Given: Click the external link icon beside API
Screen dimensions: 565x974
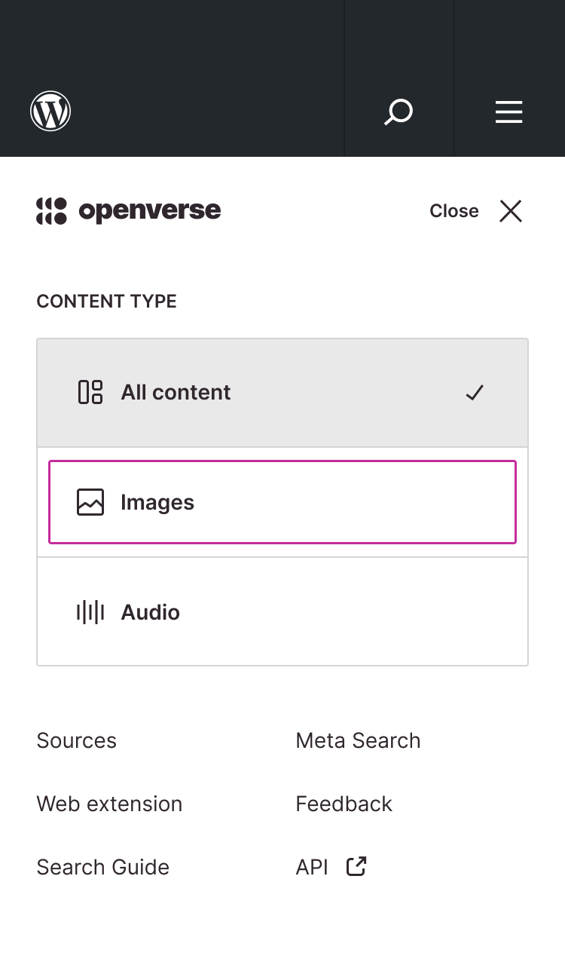Looking at the screenshot, I should pos(355,866).
